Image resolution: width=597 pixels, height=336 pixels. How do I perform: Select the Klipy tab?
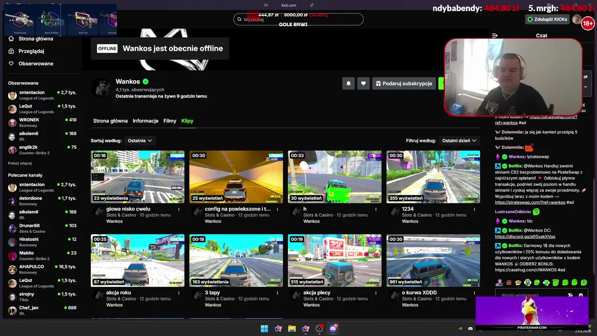pos(187,121)
